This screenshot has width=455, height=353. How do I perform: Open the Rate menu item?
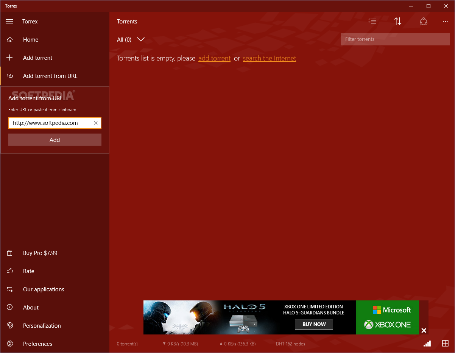[55, 271]
